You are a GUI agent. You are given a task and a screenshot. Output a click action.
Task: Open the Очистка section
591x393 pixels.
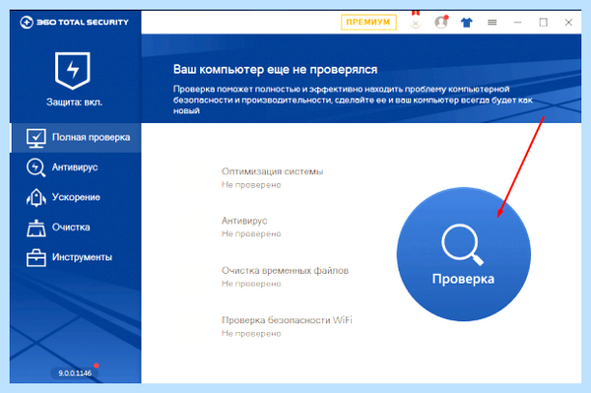76,228
